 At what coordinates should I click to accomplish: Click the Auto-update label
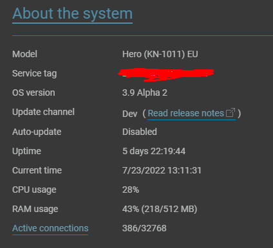pyautogui.click(x=37, y=132)
